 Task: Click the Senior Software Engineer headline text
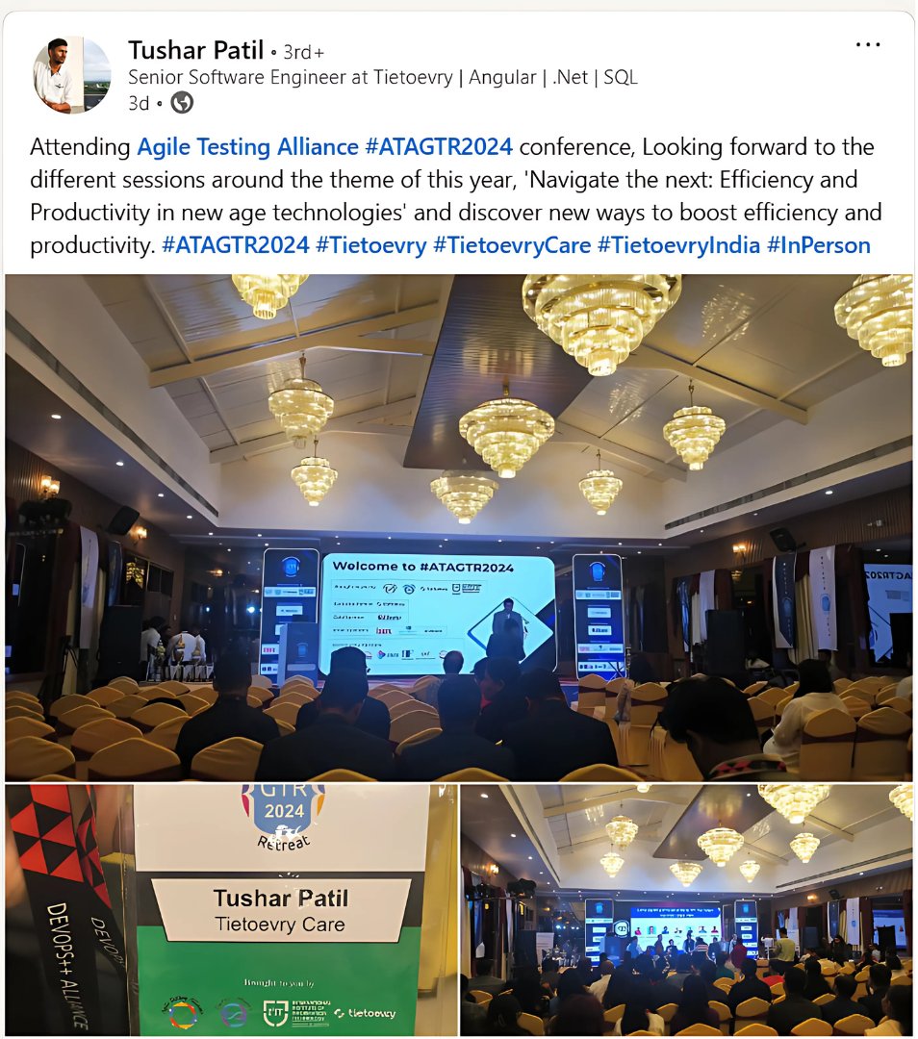coord(382,78)
